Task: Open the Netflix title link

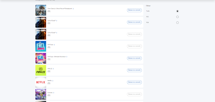Action: coord(50,81)
